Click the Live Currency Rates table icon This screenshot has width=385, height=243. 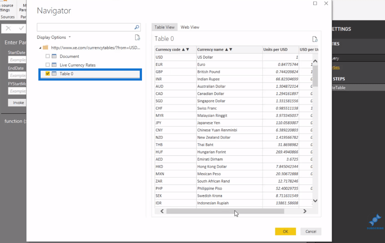[54, 65]
